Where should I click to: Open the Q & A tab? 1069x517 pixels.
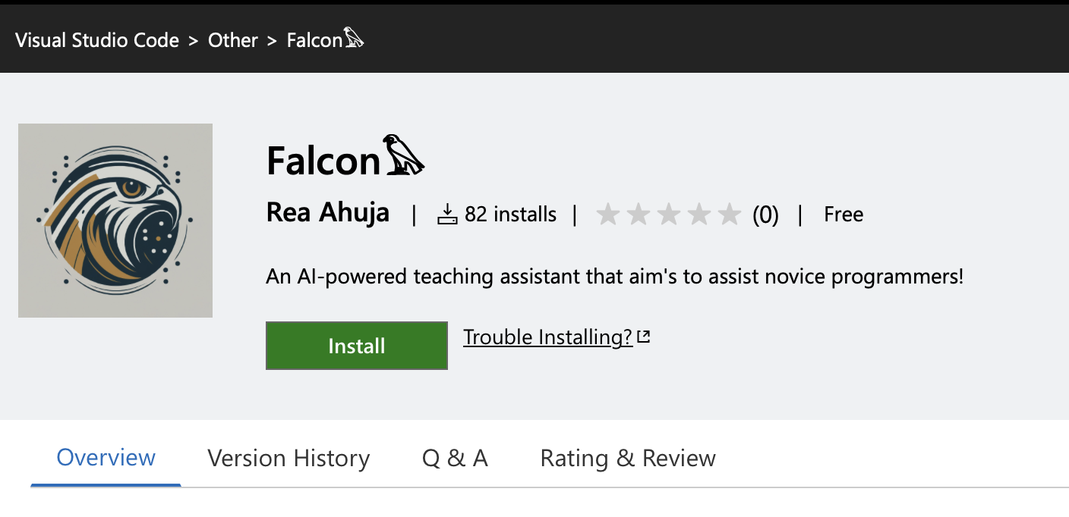coord(455,458)
